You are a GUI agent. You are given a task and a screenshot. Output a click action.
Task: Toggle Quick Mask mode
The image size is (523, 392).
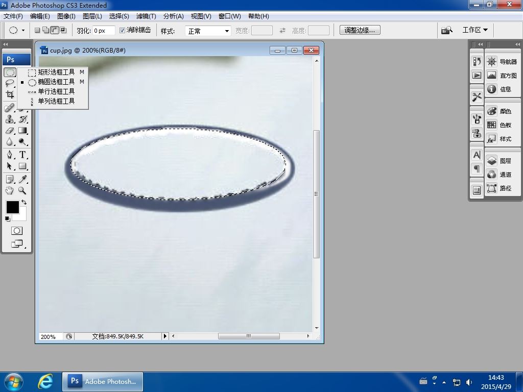[17, 231]
